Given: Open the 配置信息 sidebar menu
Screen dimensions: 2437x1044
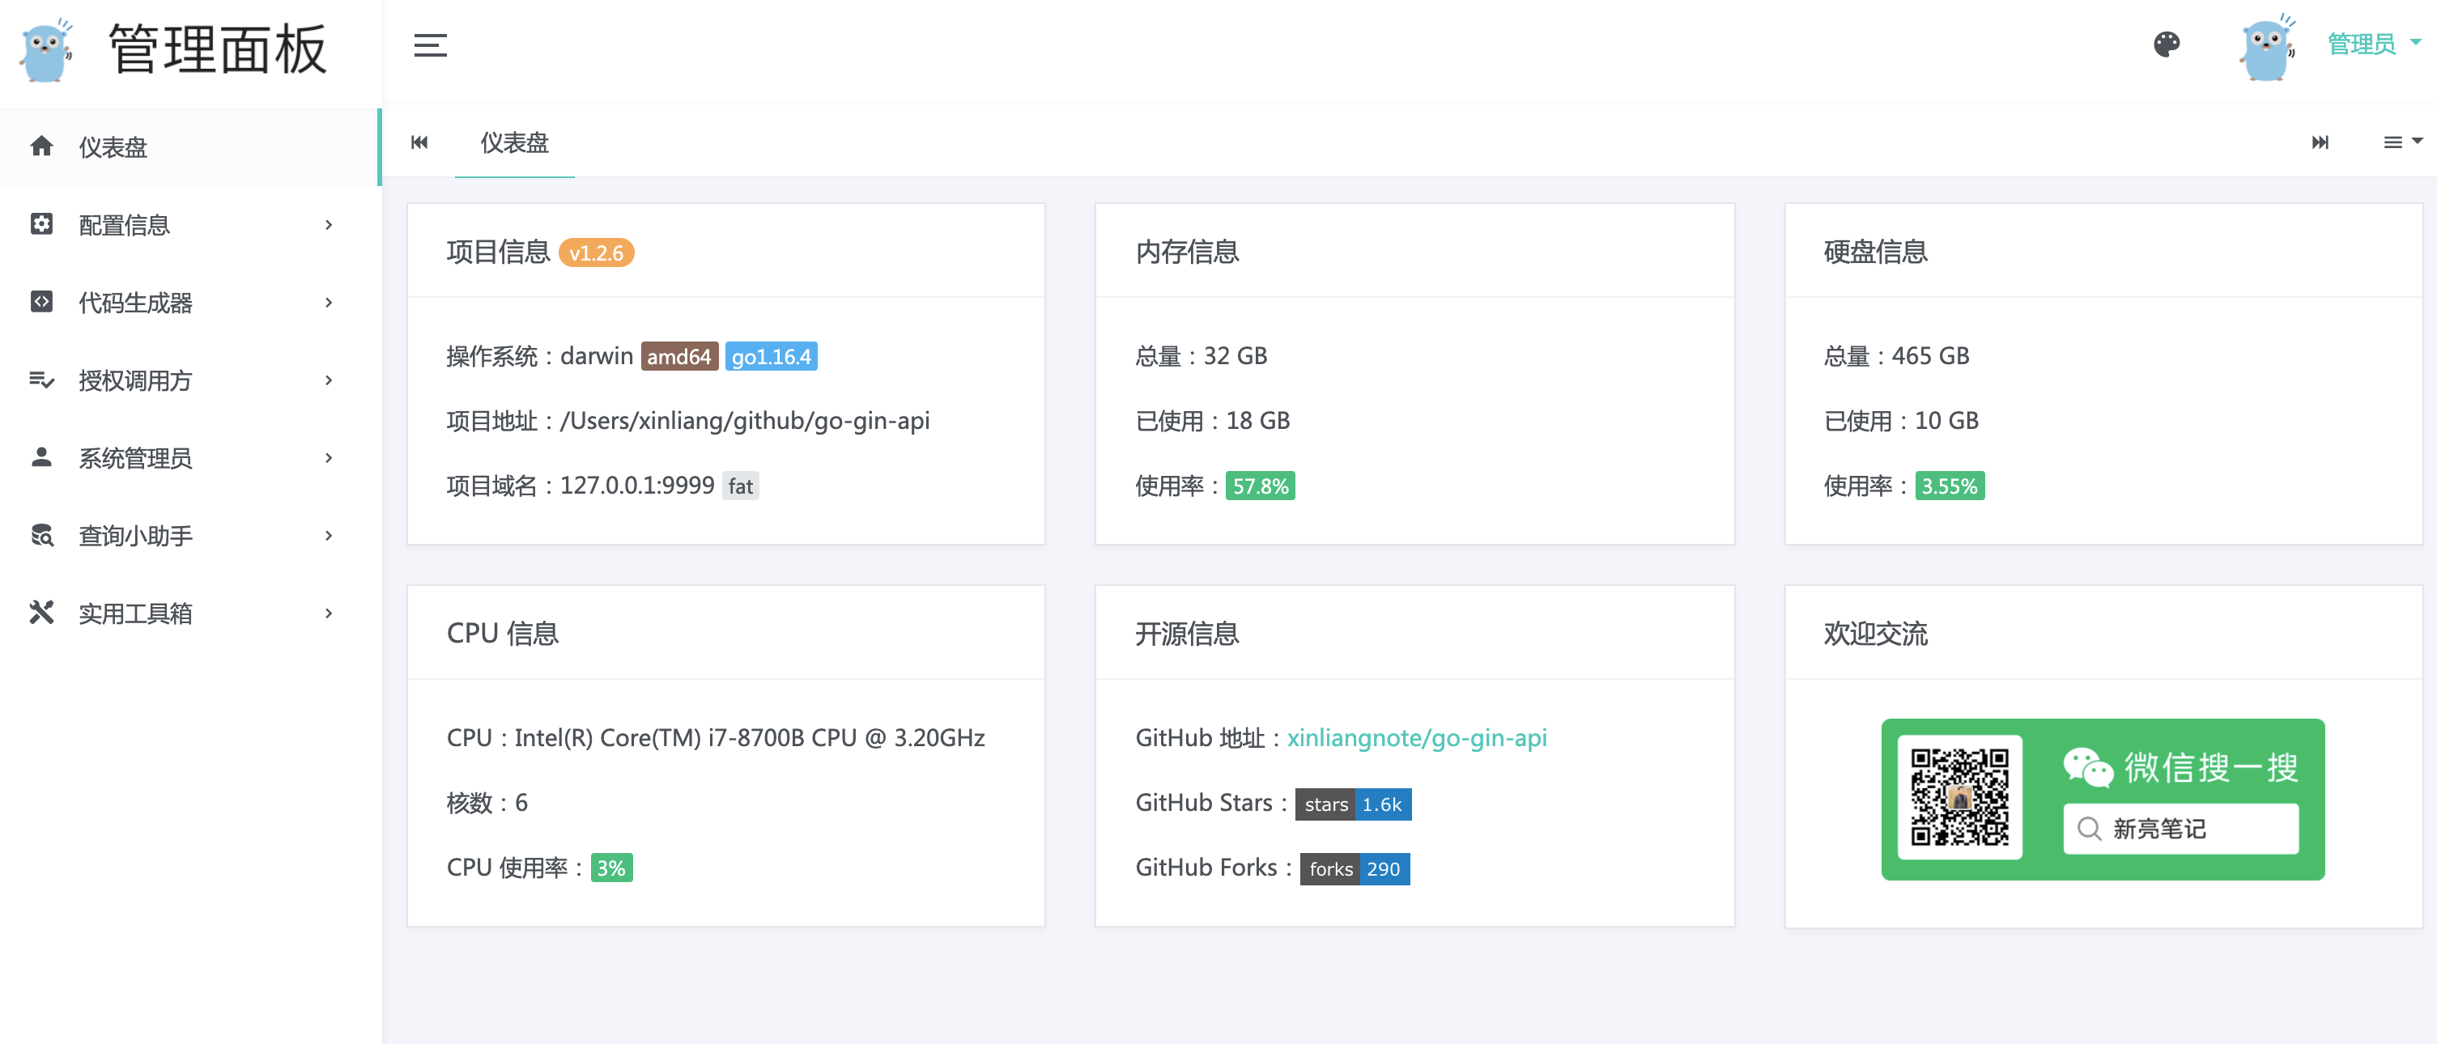Looking at the screenshot, I should click(189, 224).
